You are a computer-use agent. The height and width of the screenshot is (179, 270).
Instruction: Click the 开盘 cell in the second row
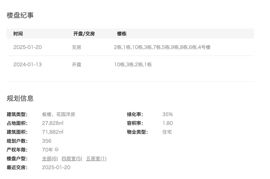tap(76, 65)
